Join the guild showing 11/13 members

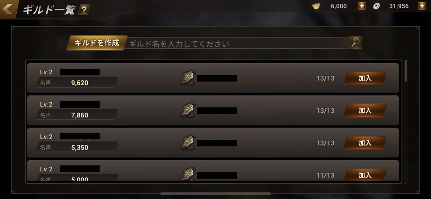(365, 174)
